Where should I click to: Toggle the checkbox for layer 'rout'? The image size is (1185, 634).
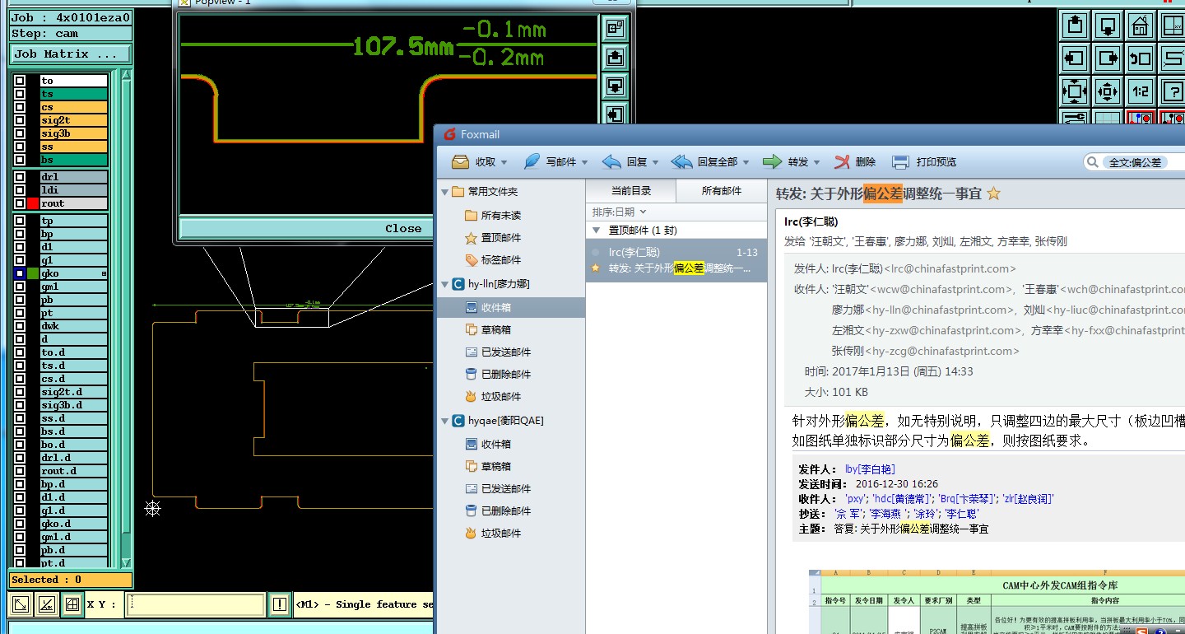(x=19, y=203)
